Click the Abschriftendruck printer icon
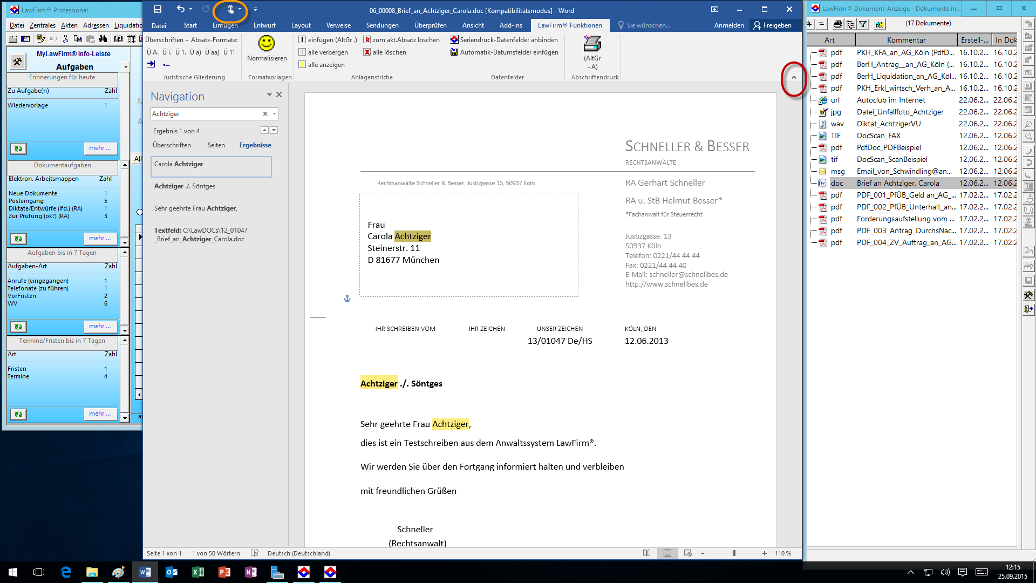 point(592,43)
